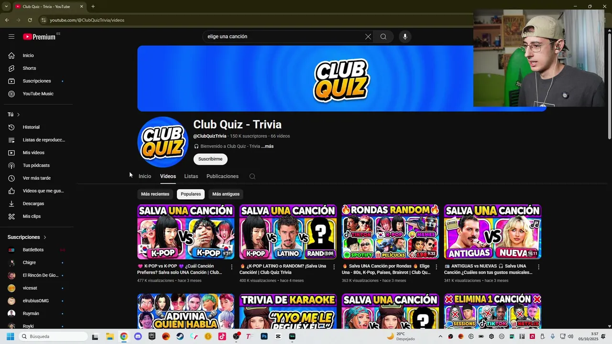Start voice search with the microphone
The image size is (612, 344).
[405, 36]
